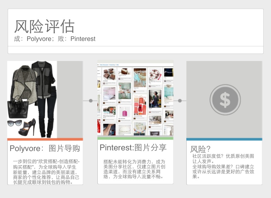Click connector dot between Polyvore and Pinterest cards
The width and height of the screenshot is (271, 198).
point(91,101)
